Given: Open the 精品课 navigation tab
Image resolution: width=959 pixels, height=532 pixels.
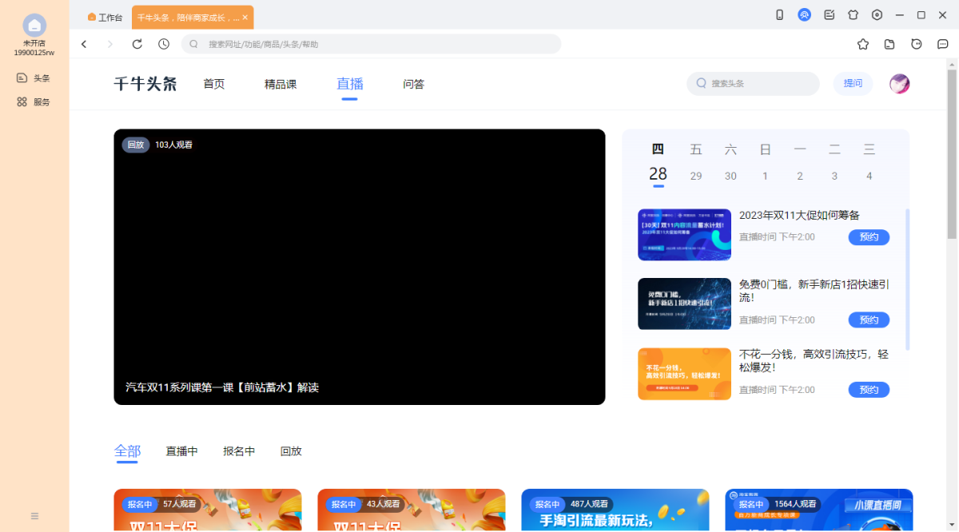Looking at the screenshot, I should click(281, 84).
